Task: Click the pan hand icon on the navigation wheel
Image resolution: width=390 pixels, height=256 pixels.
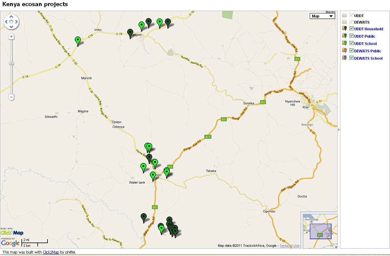Action: (x=11, y=21)
